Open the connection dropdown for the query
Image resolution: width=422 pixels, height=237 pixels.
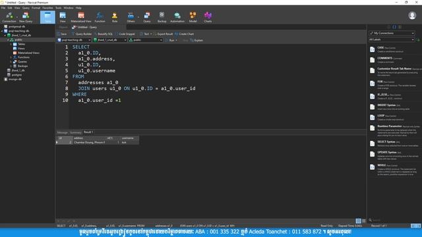74,40
